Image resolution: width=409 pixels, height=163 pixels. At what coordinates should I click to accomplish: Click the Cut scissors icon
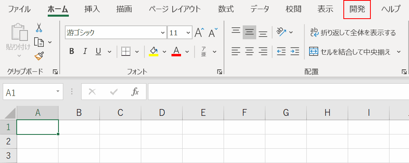pyautogui.click(x=39, y=27)
